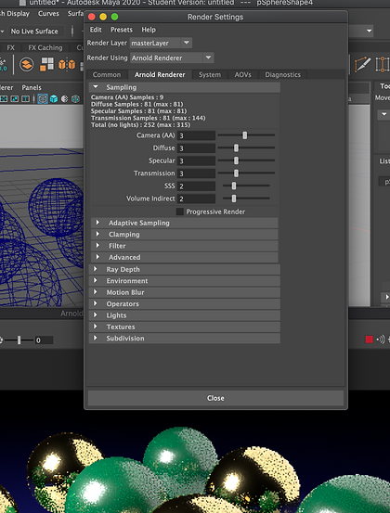
Task: Click the resolution gate viewport toolbar icon
Action: pos(4,98)
